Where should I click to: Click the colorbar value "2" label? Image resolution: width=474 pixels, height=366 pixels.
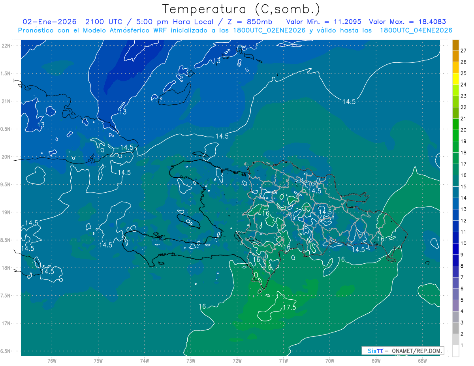click(462, 334)
